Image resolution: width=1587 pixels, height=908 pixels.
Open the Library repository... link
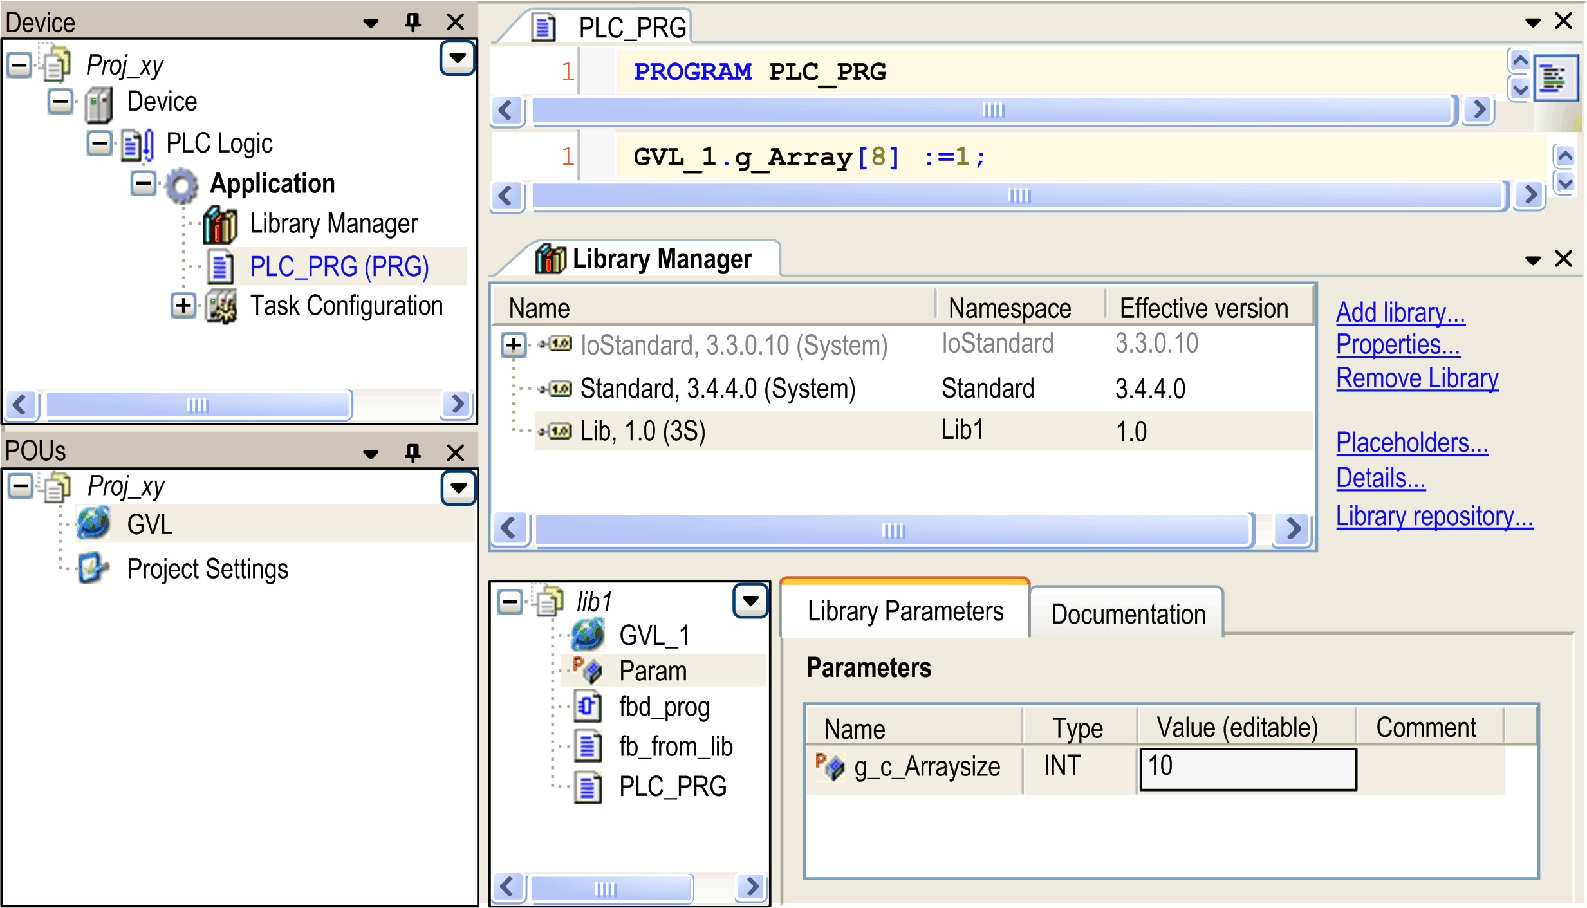pyautogui.click(x=1434, y=517)
